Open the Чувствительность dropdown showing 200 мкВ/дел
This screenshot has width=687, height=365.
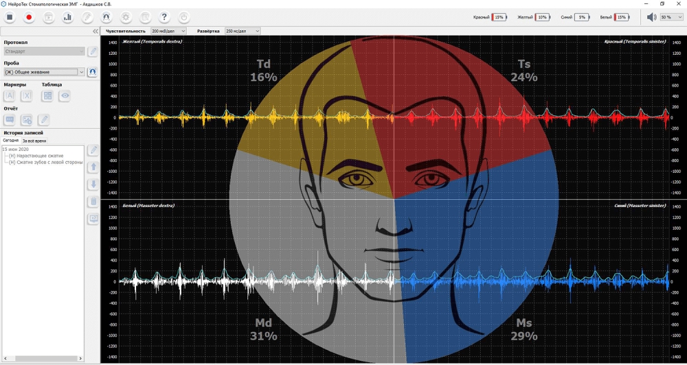168,31
